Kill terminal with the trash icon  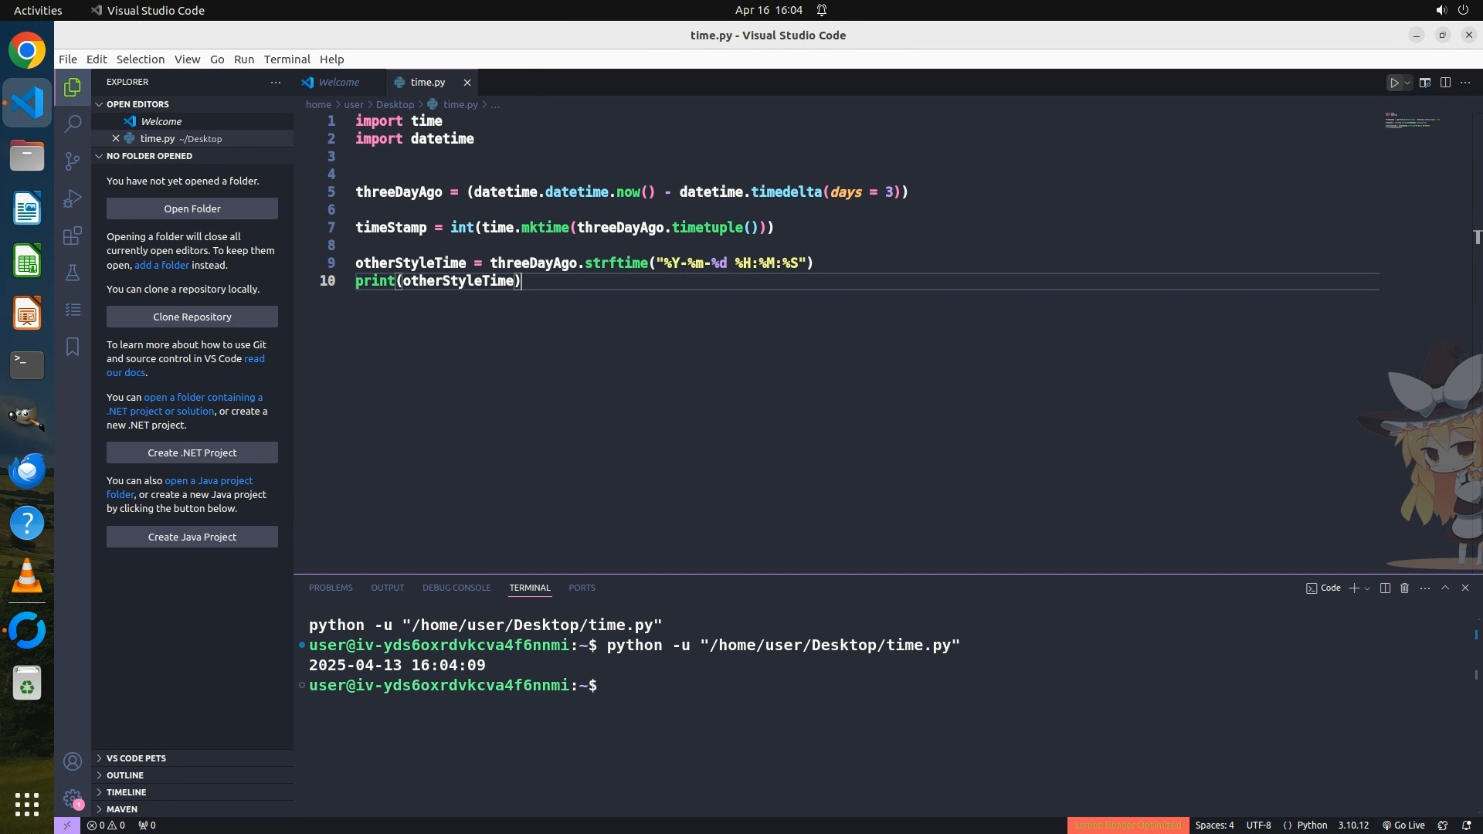[1405, 588]
